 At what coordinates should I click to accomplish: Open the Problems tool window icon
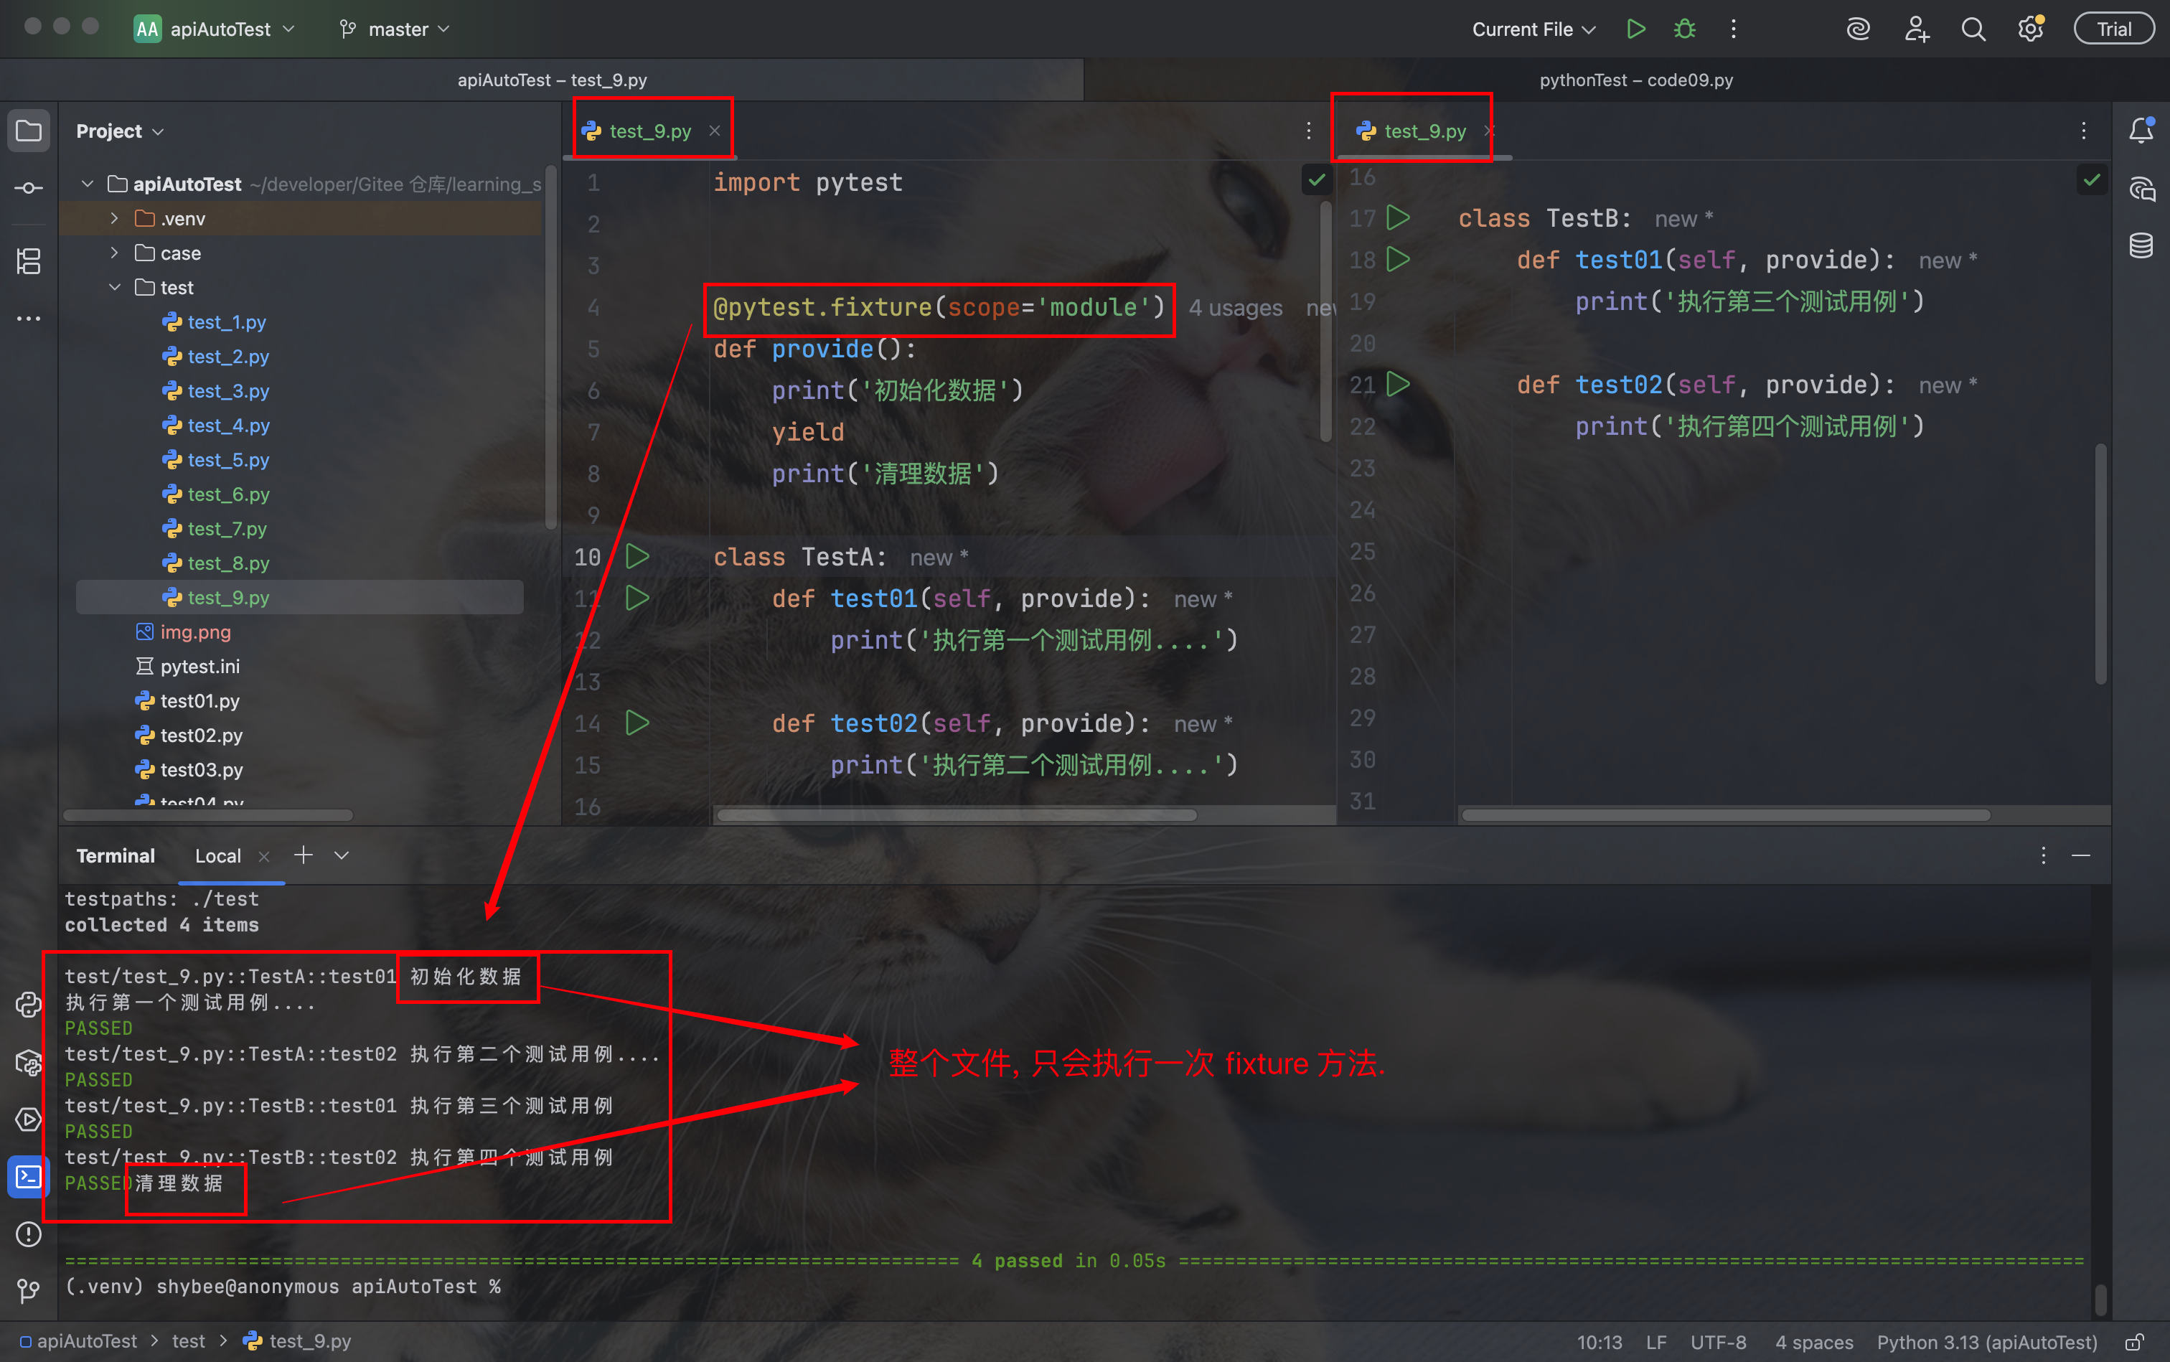(29, 1233)
